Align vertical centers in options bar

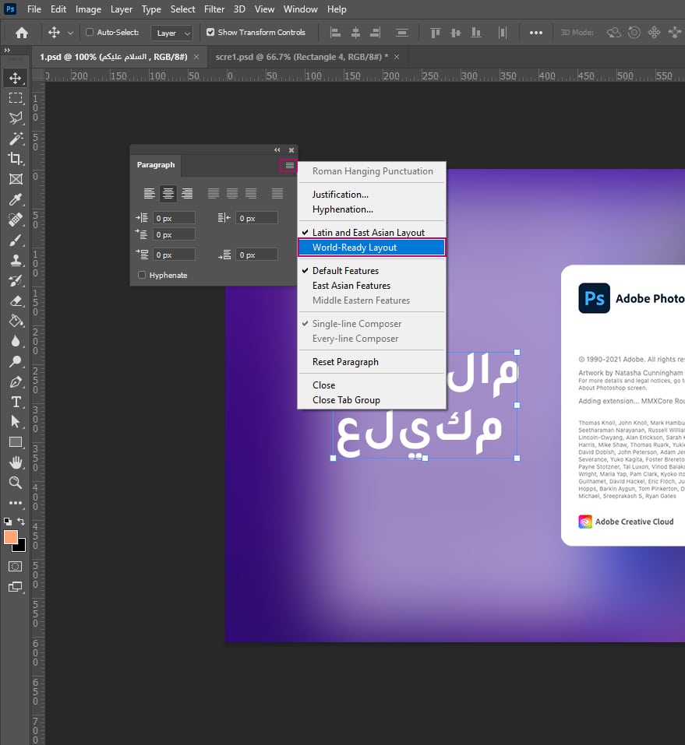pos(456,33)
